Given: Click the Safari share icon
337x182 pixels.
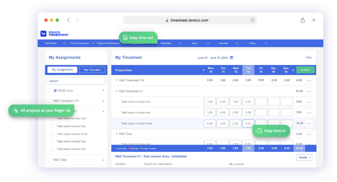Looking at the screenshot, I should pyautogui.click(x=302, y=20).
